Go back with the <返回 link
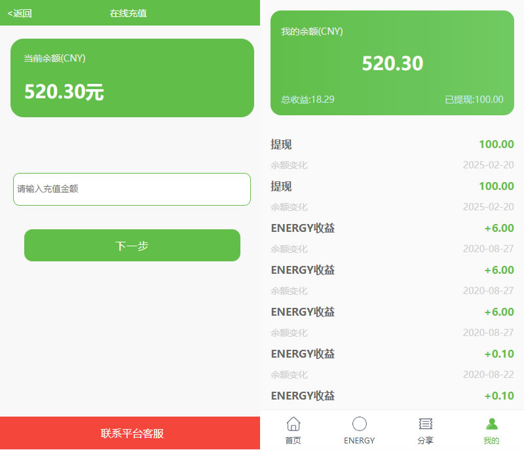 pyautogui.click(x=20, y=13)
